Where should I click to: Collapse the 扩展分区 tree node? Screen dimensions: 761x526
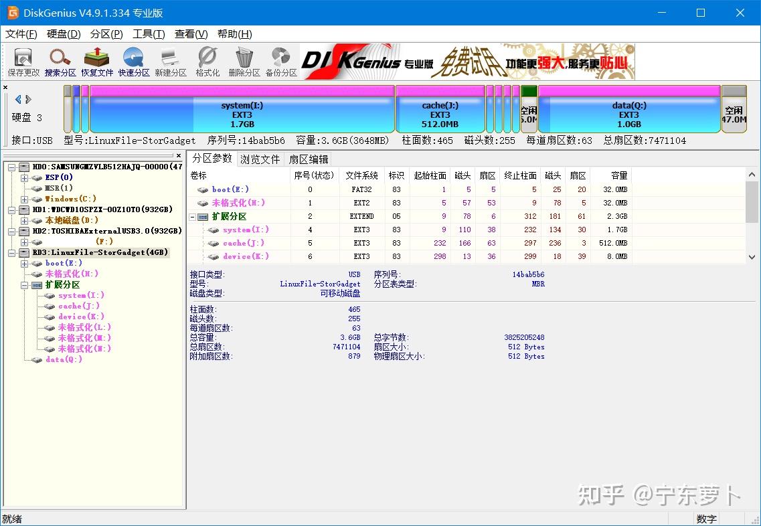24,284
